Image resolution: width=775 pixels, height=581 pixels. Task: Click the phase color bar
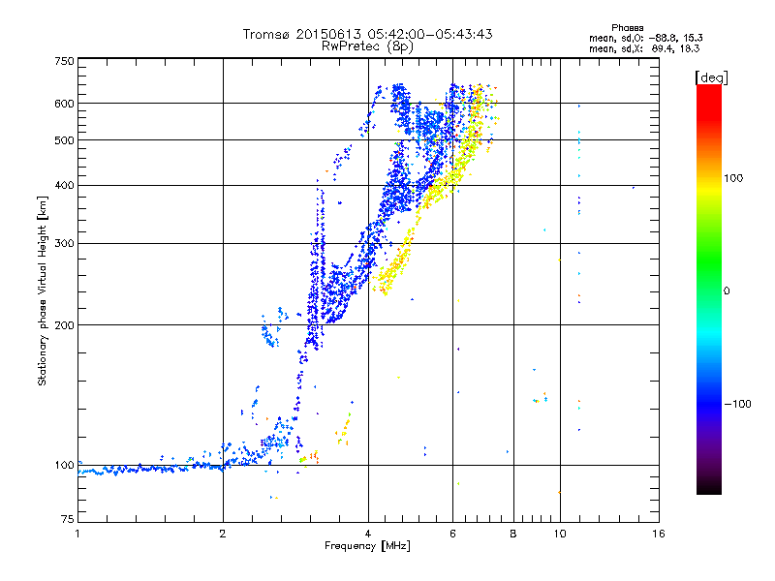(x=709, y=289)
